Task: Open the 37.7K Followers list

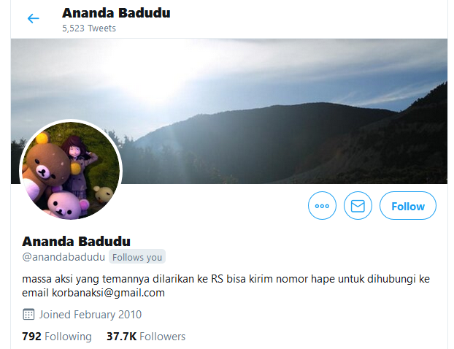Action: click(x=146, y=337)
